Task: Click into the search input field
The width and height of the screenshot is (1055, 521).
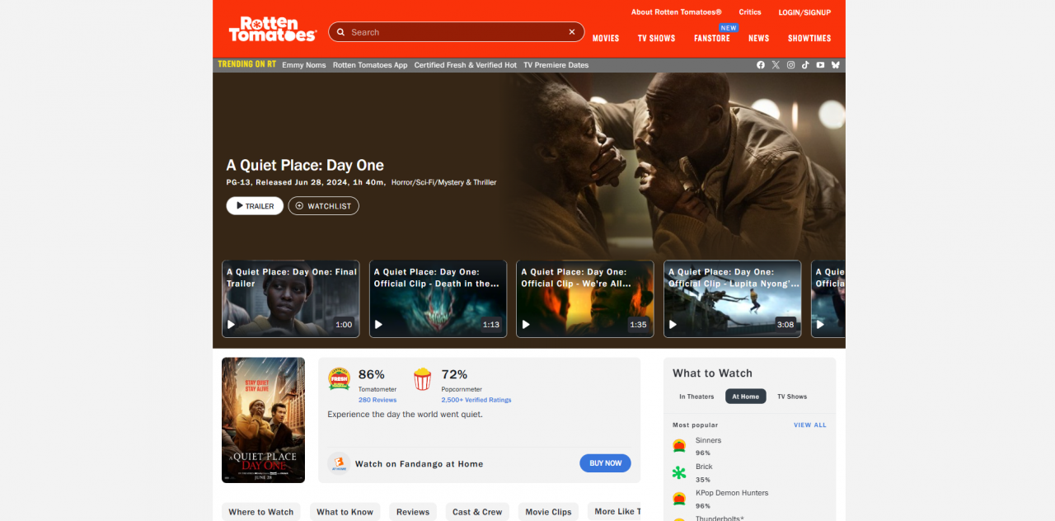Action: coord(457,32)
